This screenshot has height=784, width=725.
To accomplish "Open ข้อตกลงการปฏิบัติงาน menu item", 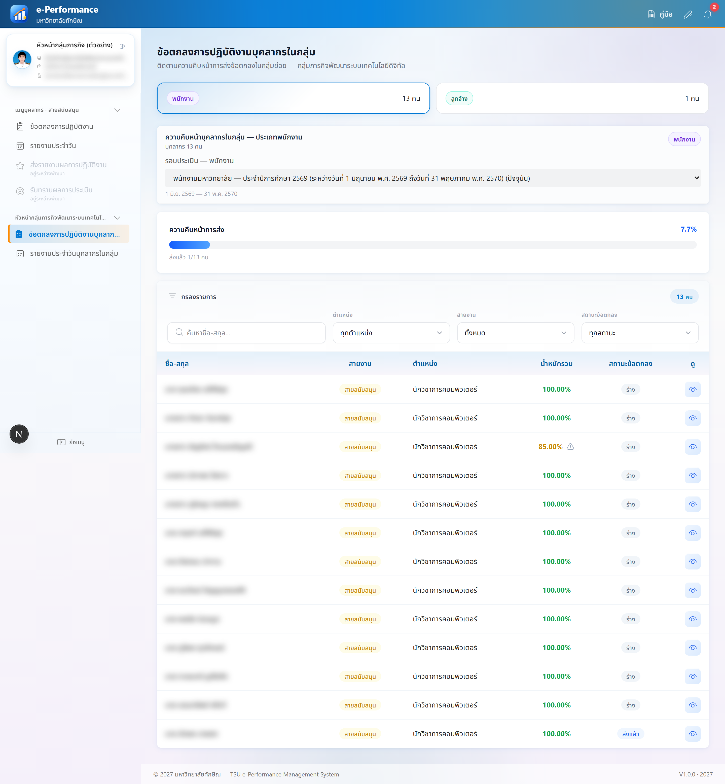I will (69, 126).
